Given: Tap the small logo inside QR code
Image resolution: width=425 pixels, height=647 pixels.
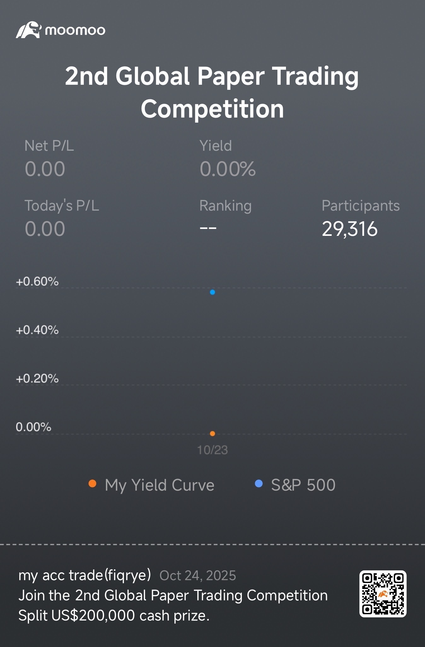Looking at the screenshot, I should [383, 594].
